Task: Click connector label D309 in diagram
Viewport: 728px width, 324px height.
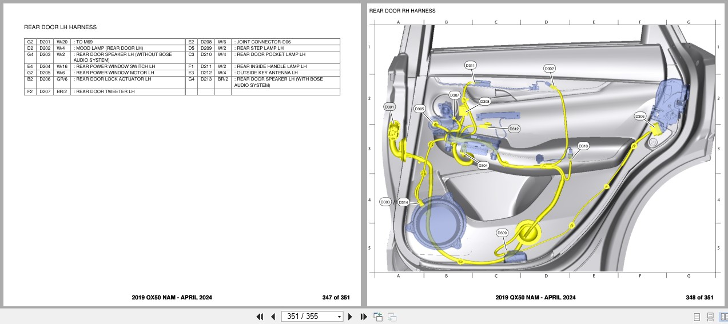Action: tap(502, 233)
